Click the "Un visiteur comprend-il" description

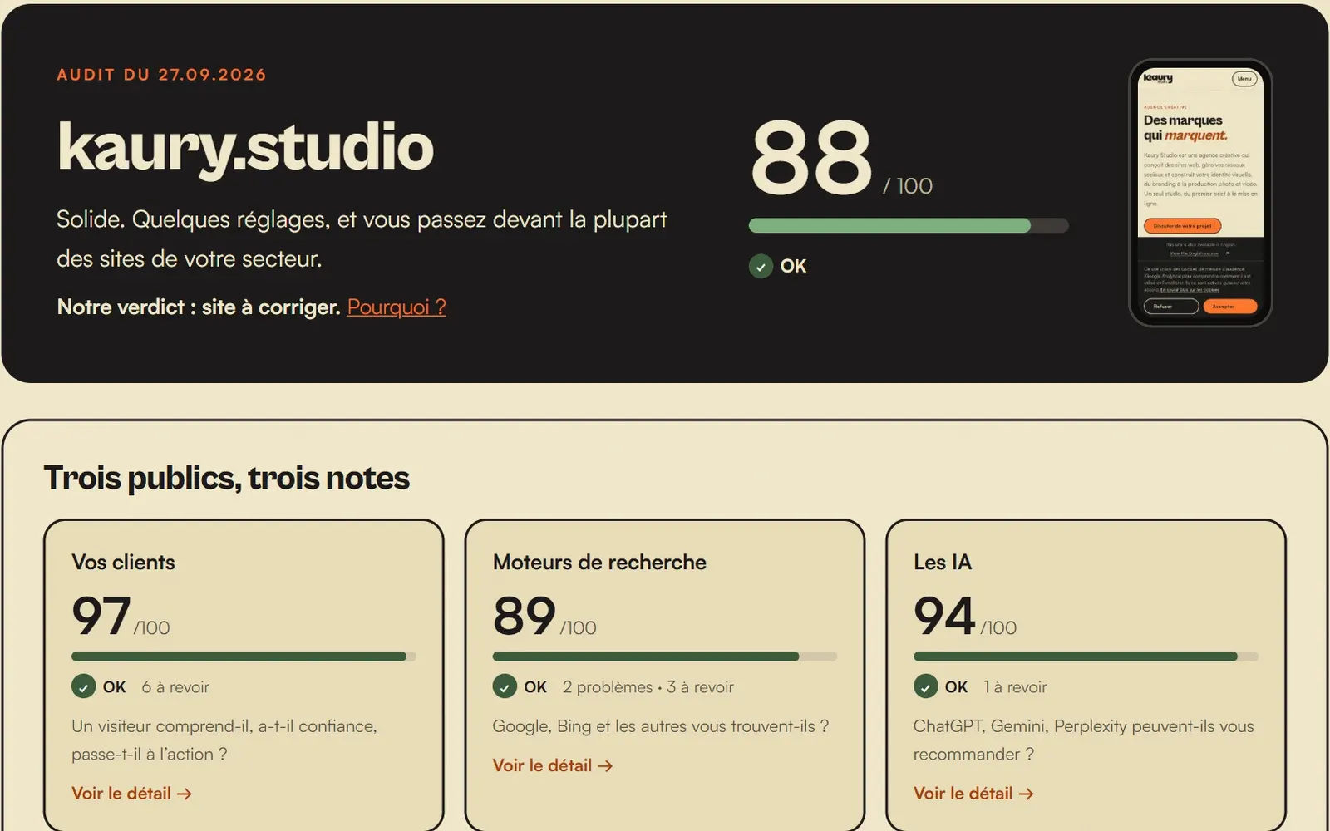pyautogui.click(x=224, y=740)
